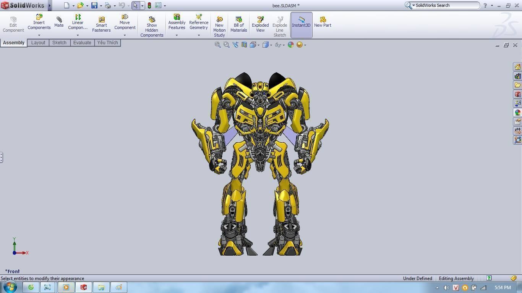
Task: Open Linear Component Pattern tool
Action: [x=78, y=22]
